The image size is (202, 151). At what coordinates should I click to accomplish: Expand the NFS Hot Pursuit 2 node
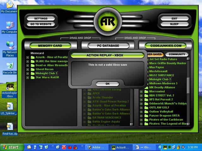[x=141, y=100]
